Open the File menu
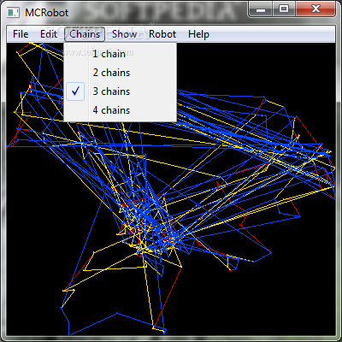 click(21, 34)
